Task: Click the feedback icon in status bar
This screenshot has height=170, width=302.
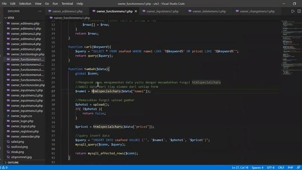Action: click(x=298, y=168)
